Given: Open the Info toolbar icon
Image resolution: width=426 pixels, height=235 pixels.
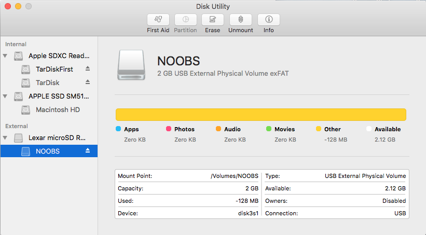Looking at the screenshot, I should 268,20.
